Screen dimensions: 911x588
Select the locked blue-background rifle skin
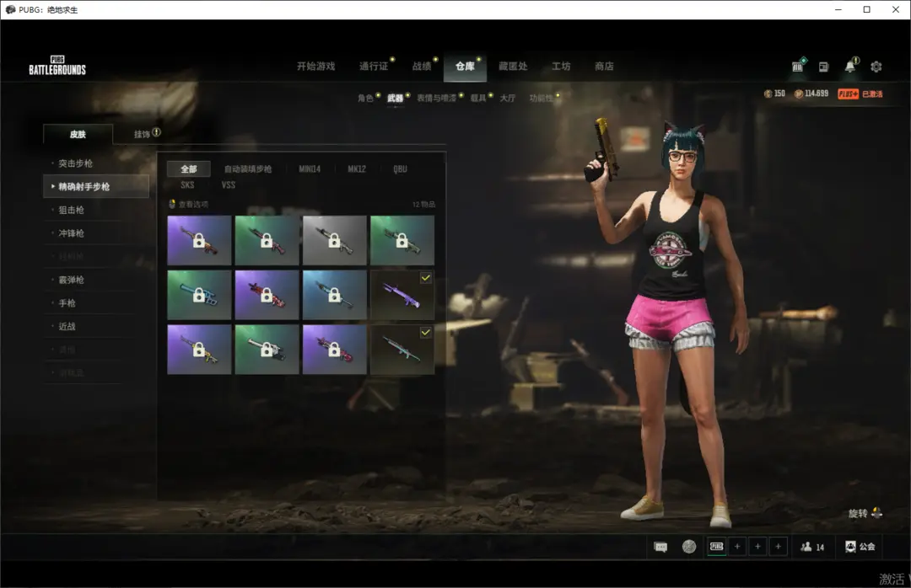click(x=335, y=295)
